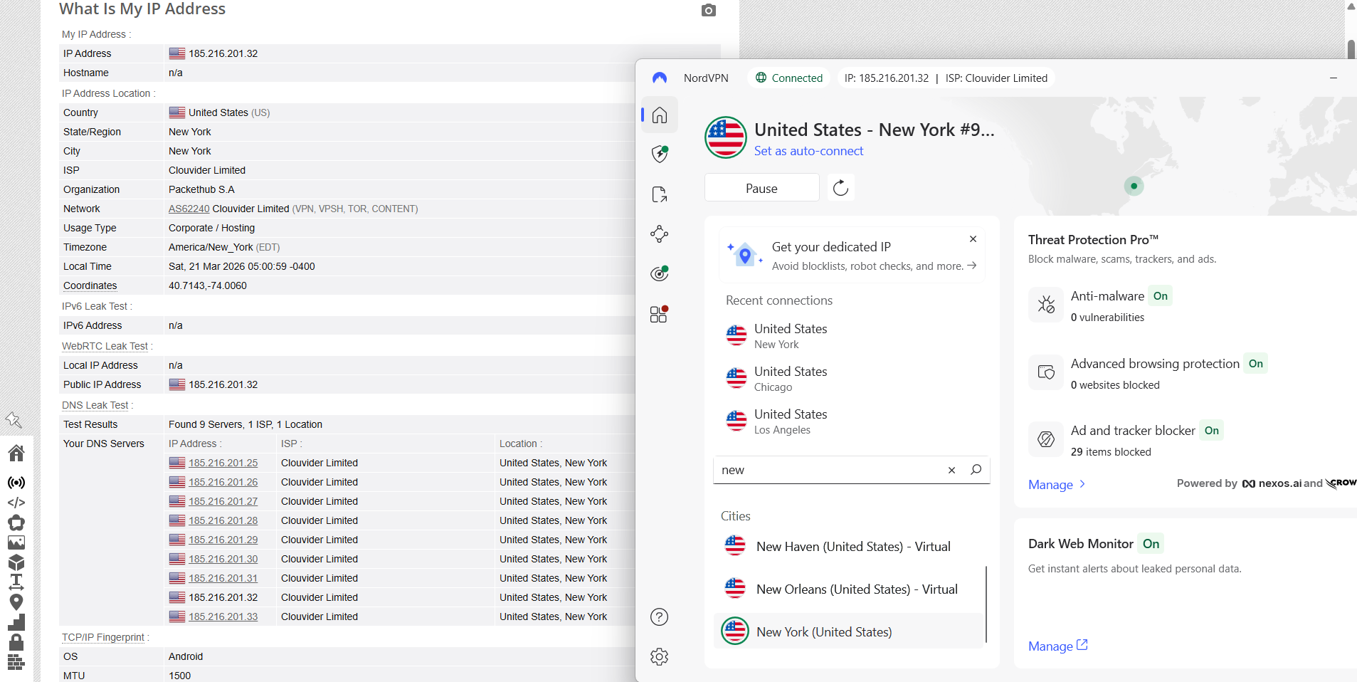Click the dedicated IP promo arrow
This screenshot has height=682, width=1357.
pyautogui.click(x=972, y=266)
